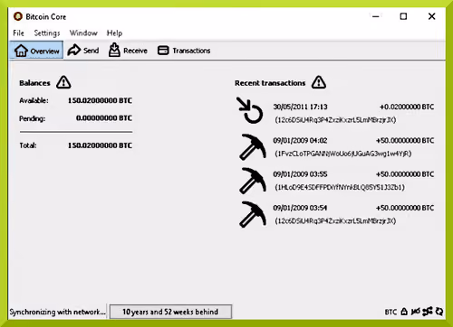Click the Bitcoin Core logo in title bar
This screenshot has height=327, width=453.
pyautogui.click(x=18, y=16)
